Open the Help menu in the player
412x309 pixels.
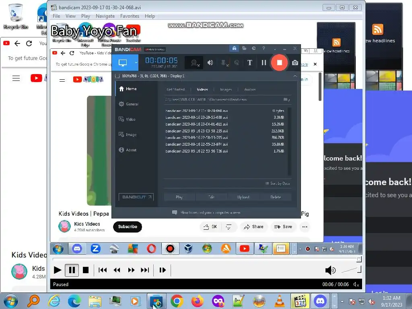click(x=150, y=16)
